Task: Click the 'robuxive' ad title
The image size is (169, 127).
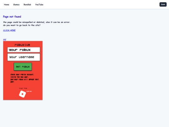Action: pos(22,45)
